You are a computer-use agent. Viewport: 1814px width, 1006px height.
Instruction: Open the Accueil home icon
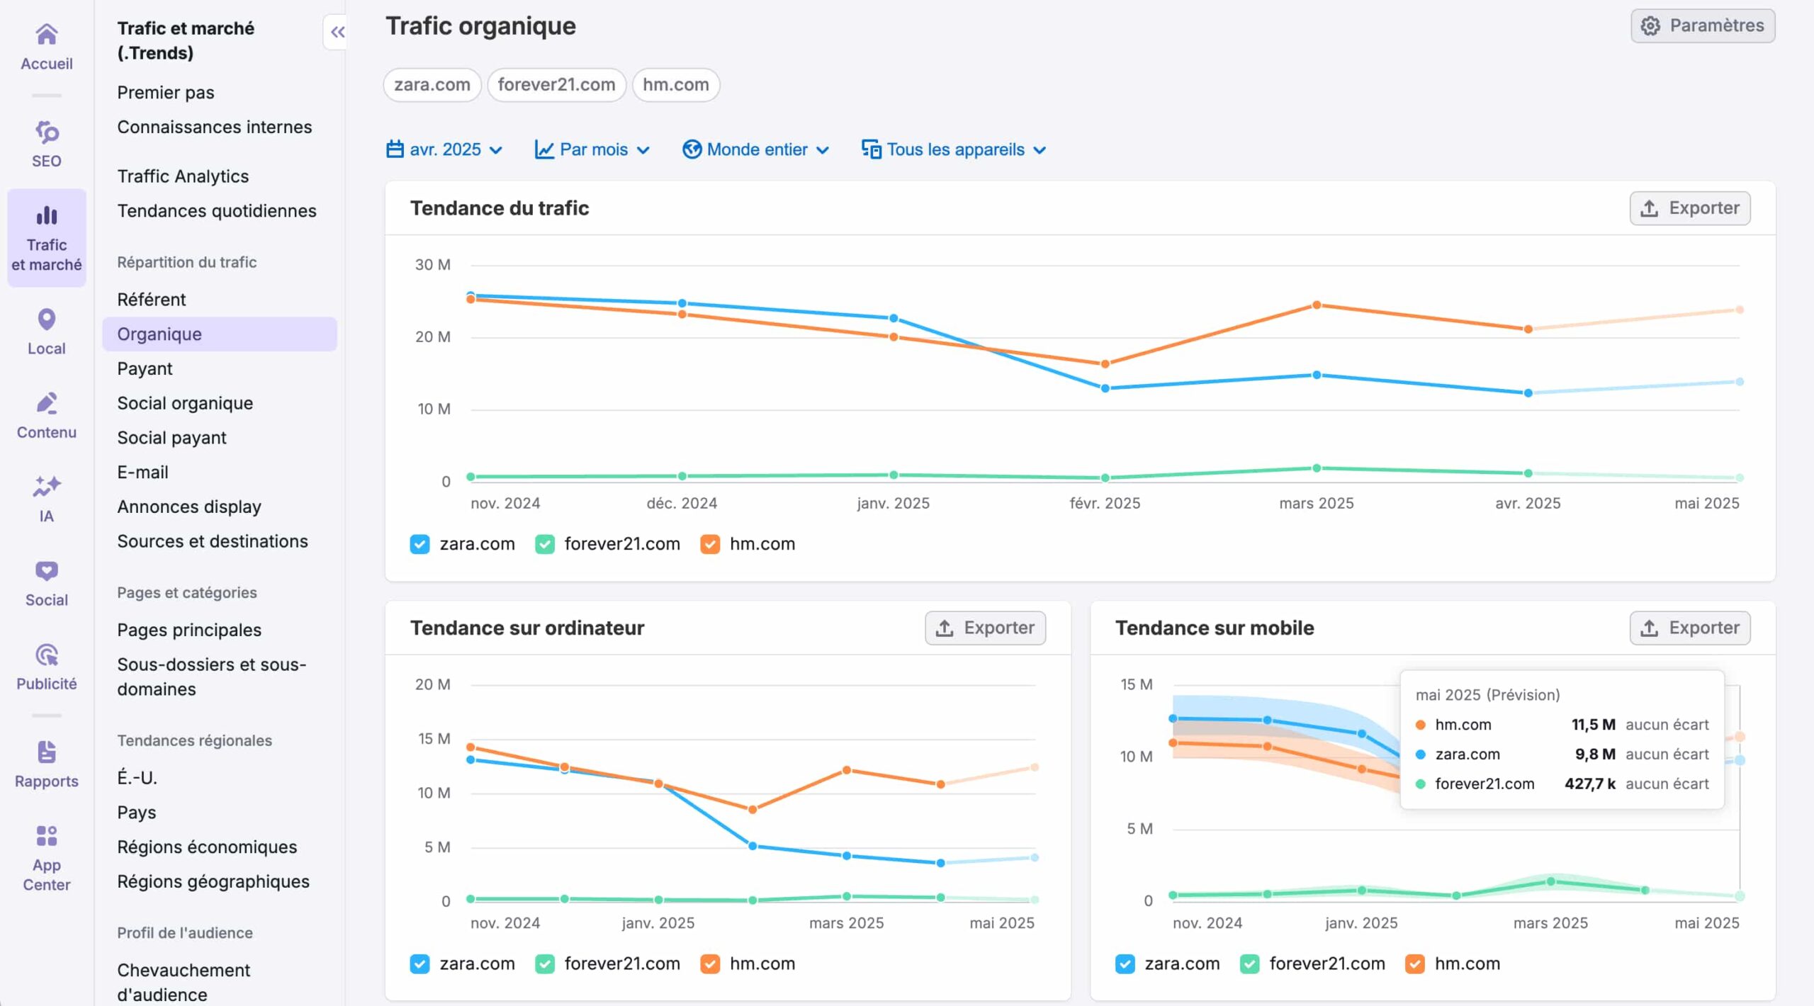pos(47,34)
